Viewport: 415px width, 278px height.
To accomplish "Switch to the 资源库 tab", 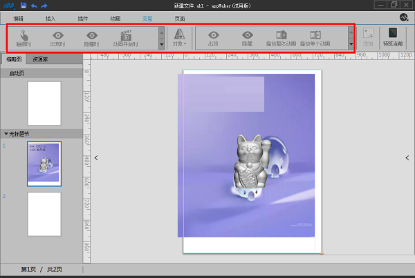I will tap(41, 60).
